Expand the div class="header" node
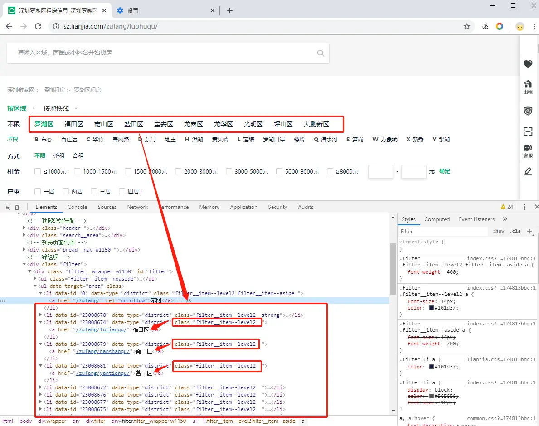The image size is (539, 426). coord(24,228)
